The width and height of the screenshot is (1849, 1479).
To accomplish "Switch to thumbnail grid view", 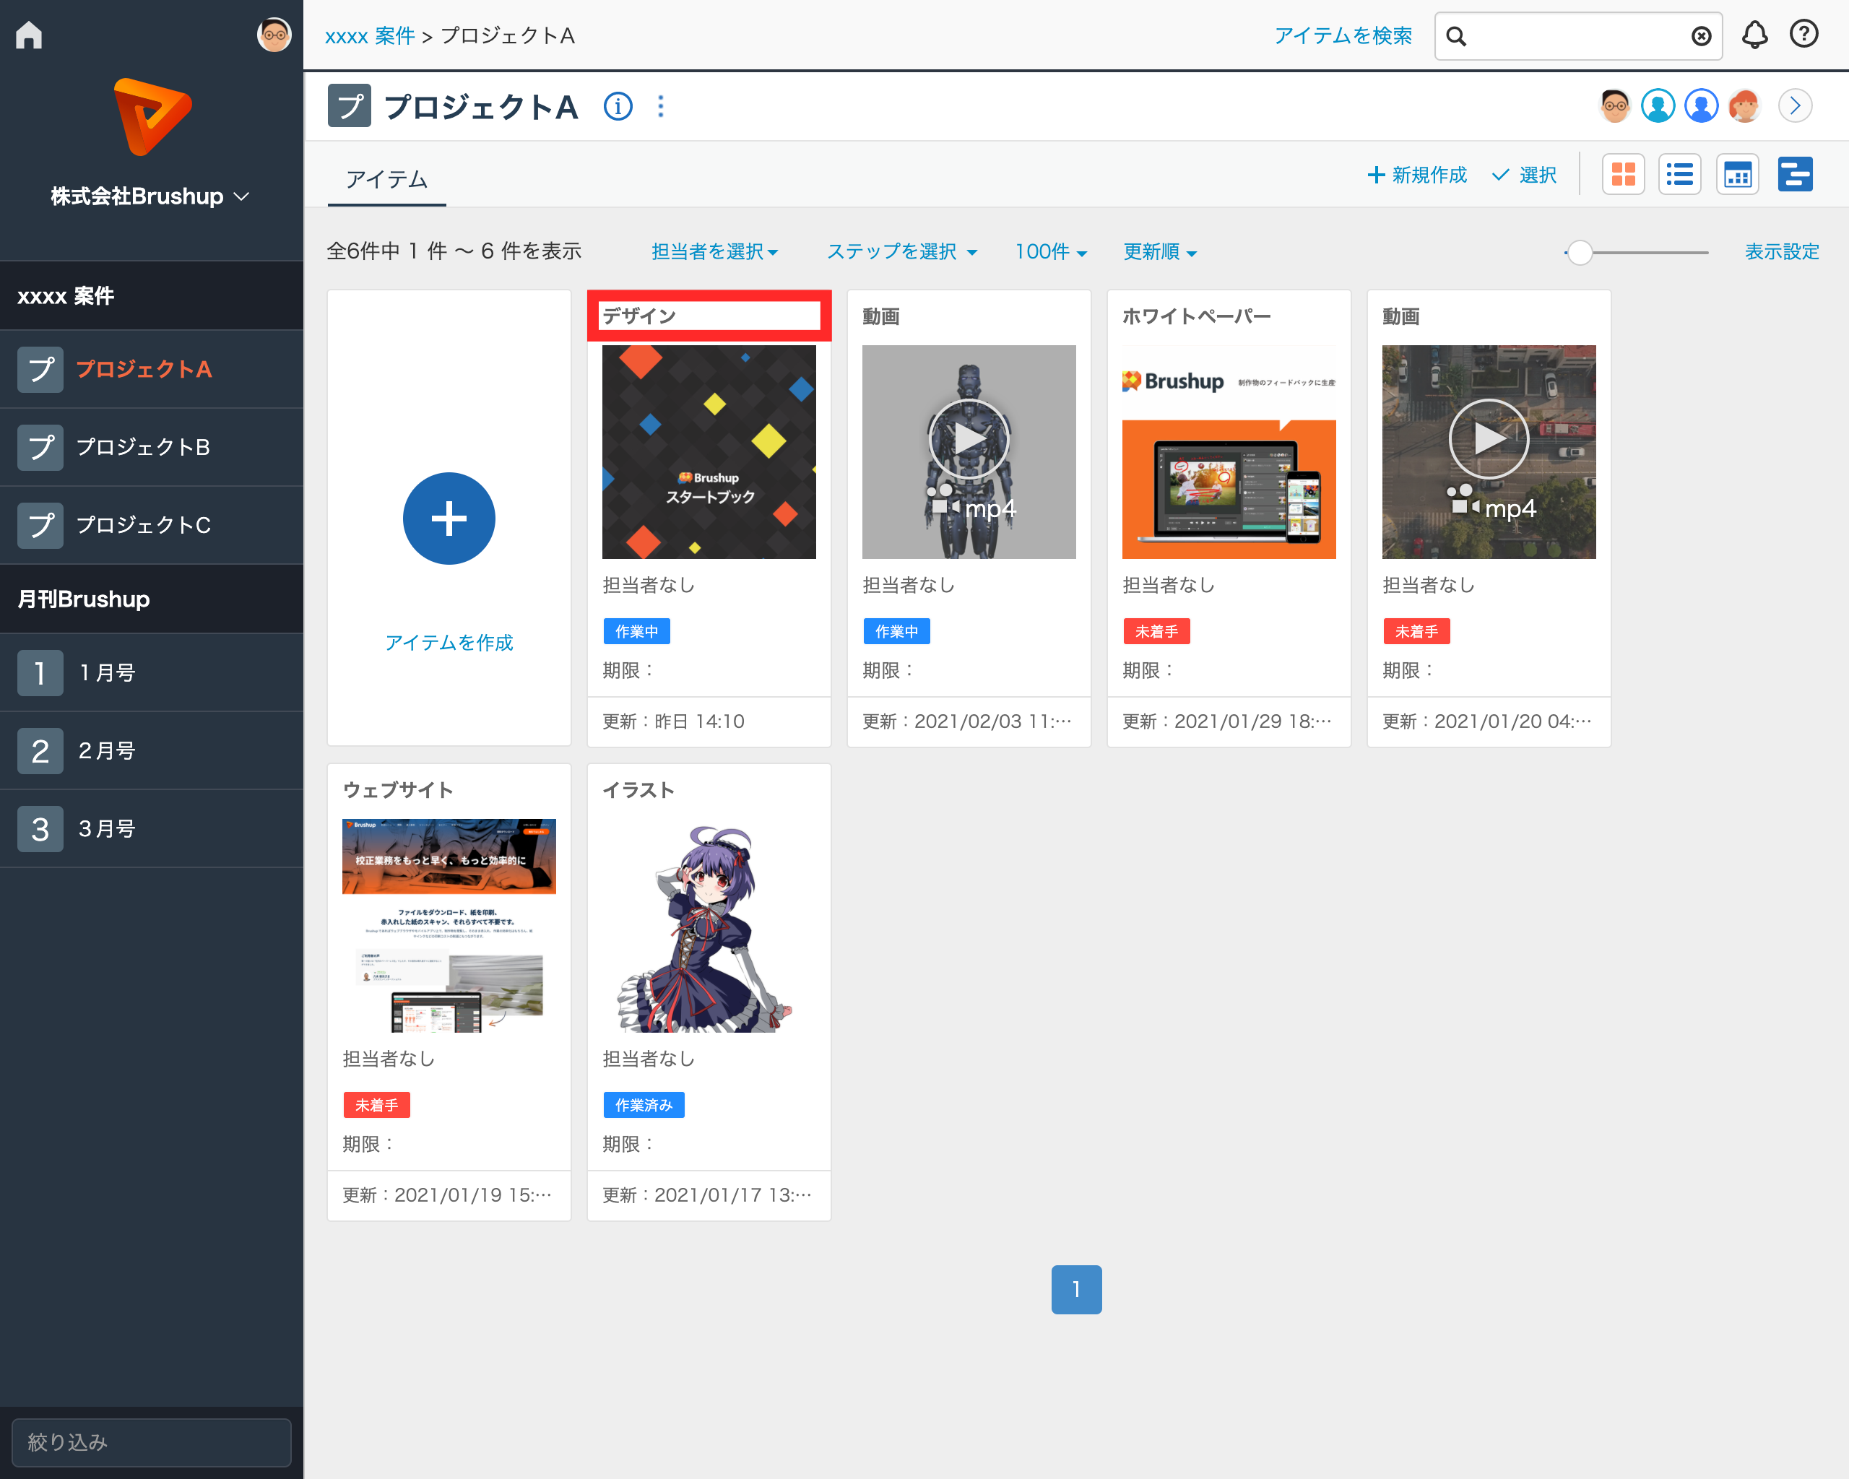I will tap(1623, 175).
